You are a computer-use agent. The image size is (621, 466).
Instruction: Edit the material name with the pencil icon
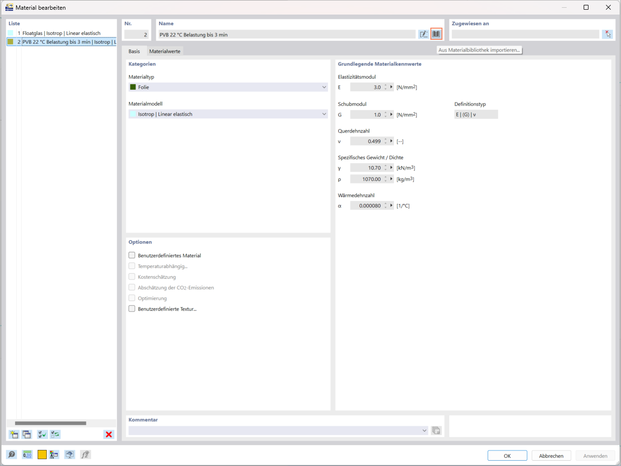point(423,33)
